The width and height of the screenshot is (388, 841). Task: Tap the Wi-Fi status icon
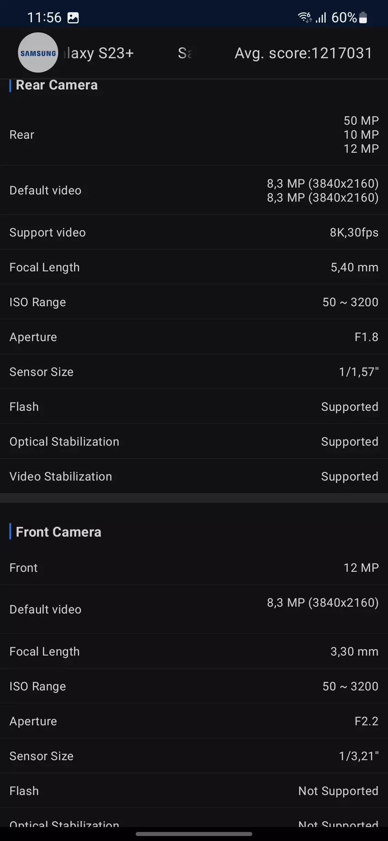point(304,18)
